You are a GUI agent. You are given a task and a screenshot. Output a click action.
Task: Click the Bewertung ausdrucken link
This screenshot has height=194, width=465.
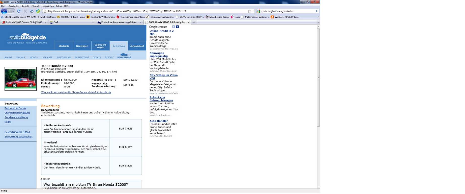point(18,137)
